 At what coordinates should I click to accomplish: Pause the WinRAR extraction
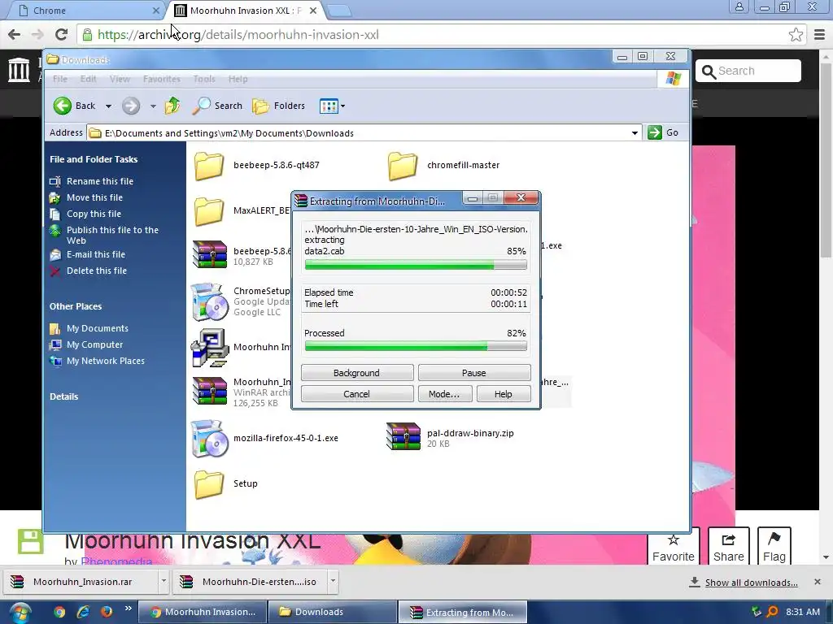pos(474,373)
